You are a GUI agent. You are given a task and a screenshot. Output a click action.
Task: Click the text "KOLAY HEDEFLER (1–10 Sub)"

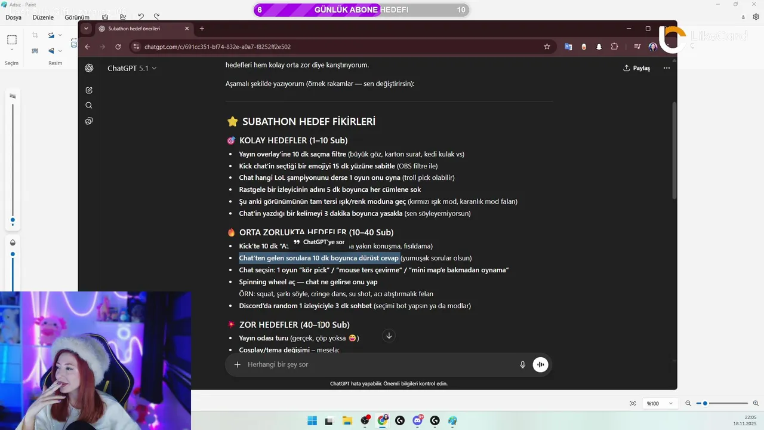293,140
